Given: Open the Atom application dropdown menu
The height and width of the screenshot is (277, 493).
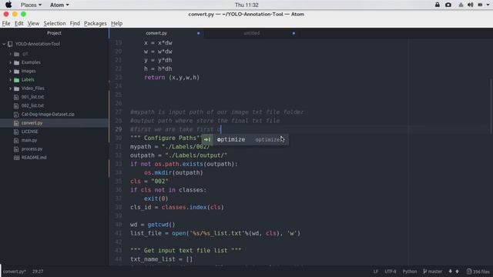Looking at the screenshot, I should tap(59, 5).
